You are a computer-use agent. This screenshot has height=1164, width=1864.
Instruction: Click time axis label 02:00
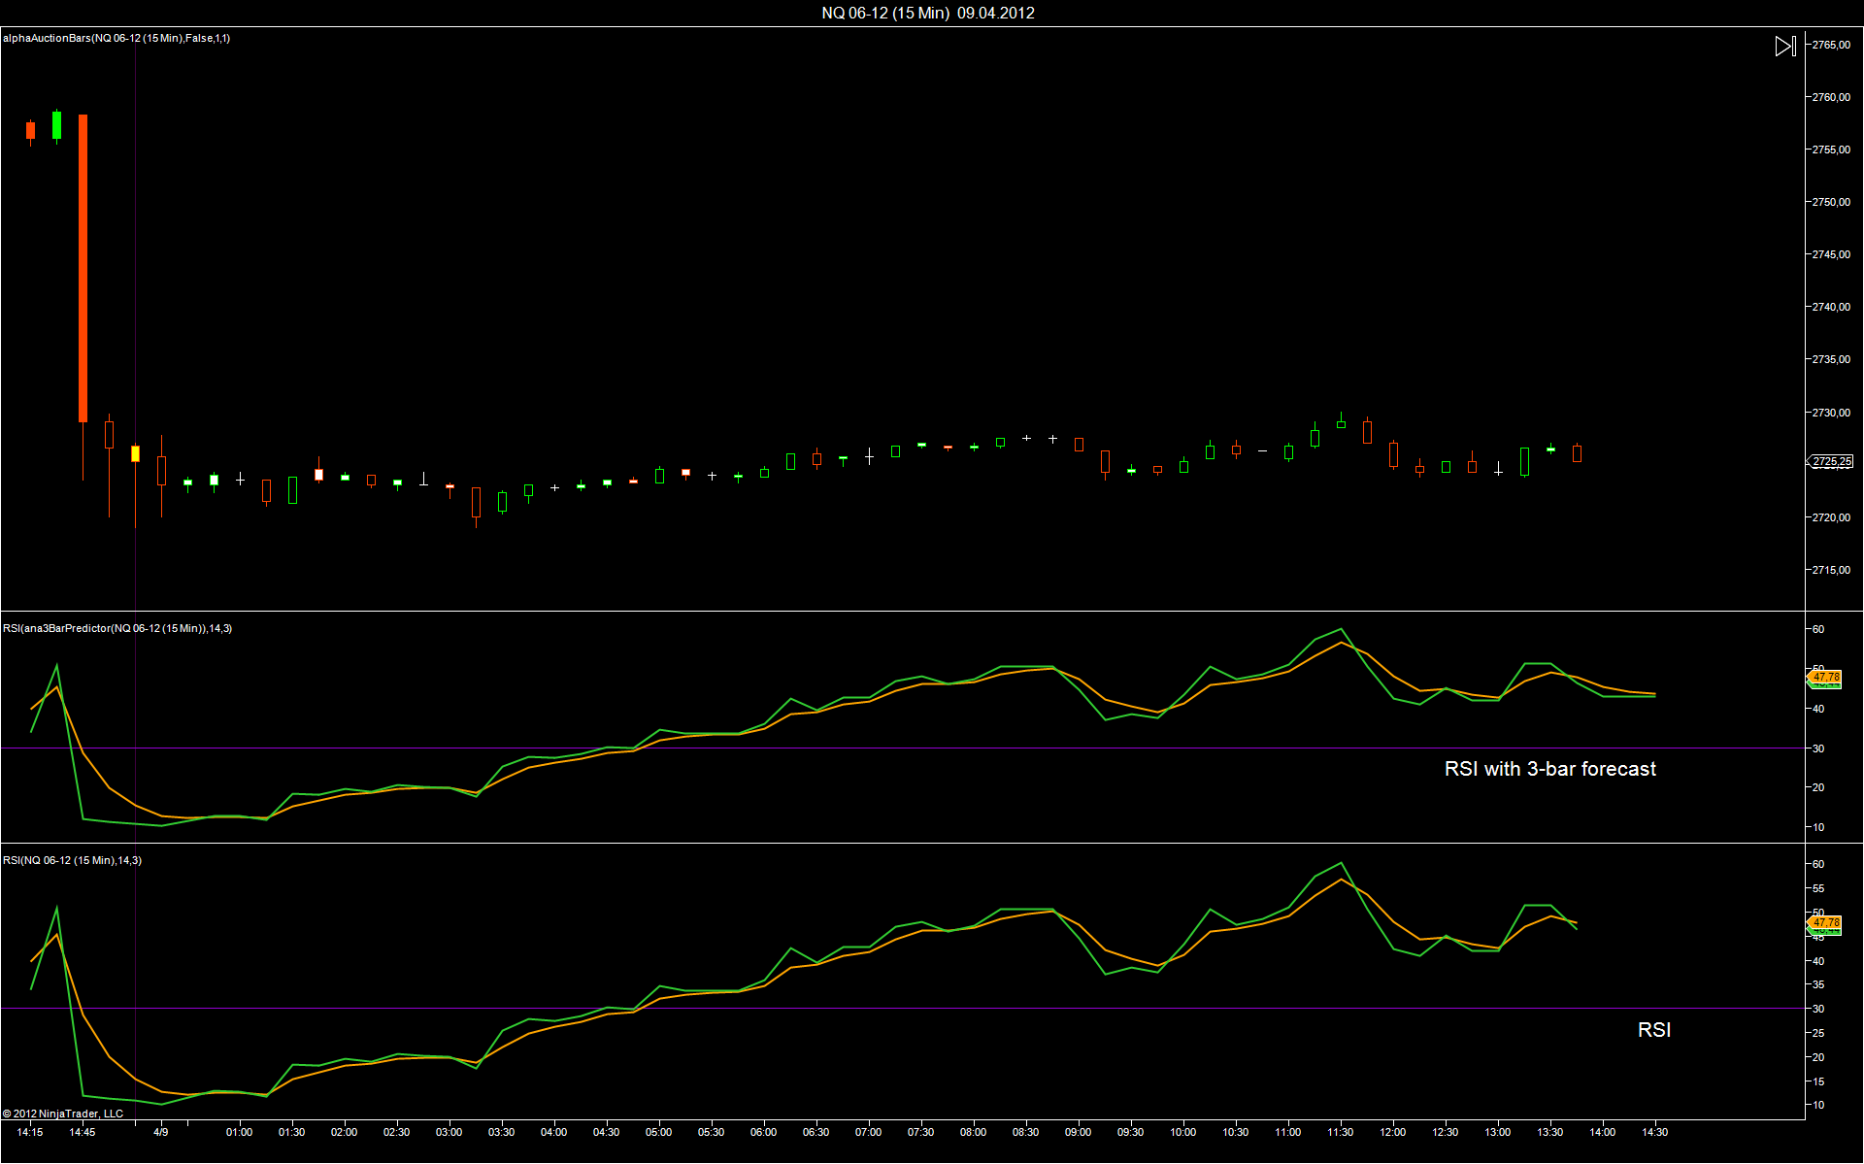click(x=345, y=1132)
